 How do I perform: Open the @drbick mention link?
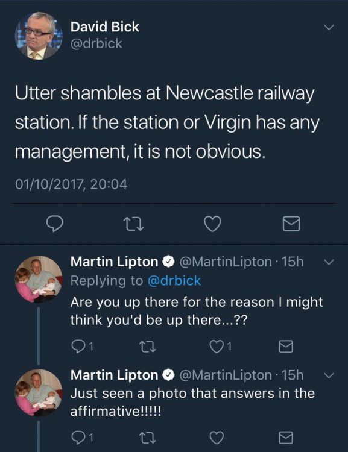tap(174, 281)
